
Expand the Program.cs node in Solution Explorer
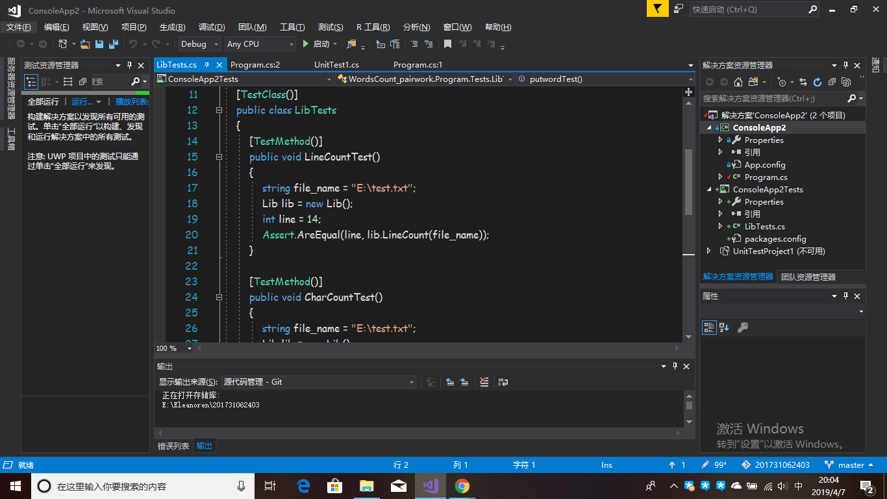[x=720, y=177]
